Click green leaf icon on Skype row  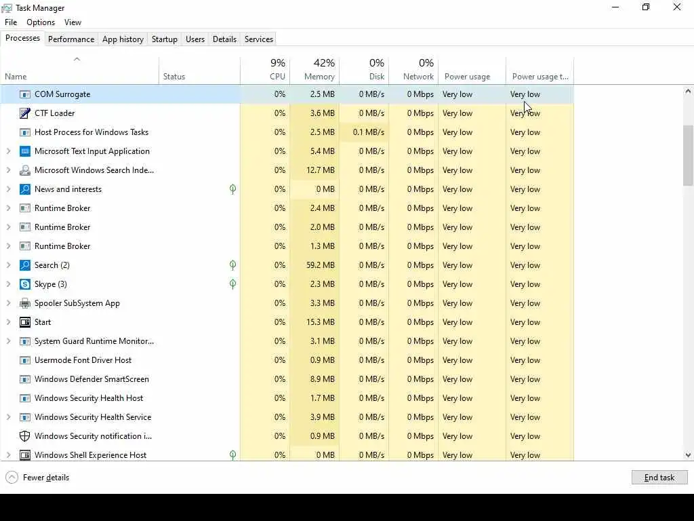233,284
